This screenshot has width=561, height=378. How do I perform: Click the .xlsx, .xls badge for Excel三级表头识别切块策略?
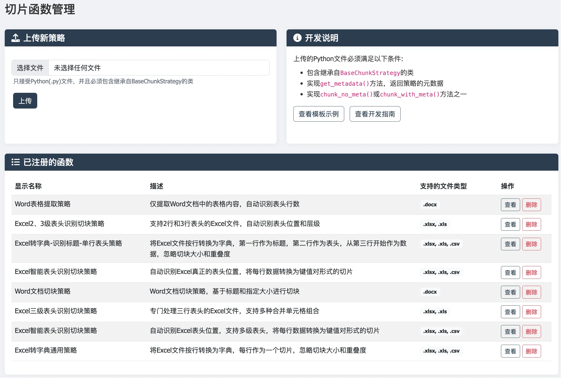(x=435, y=311)
